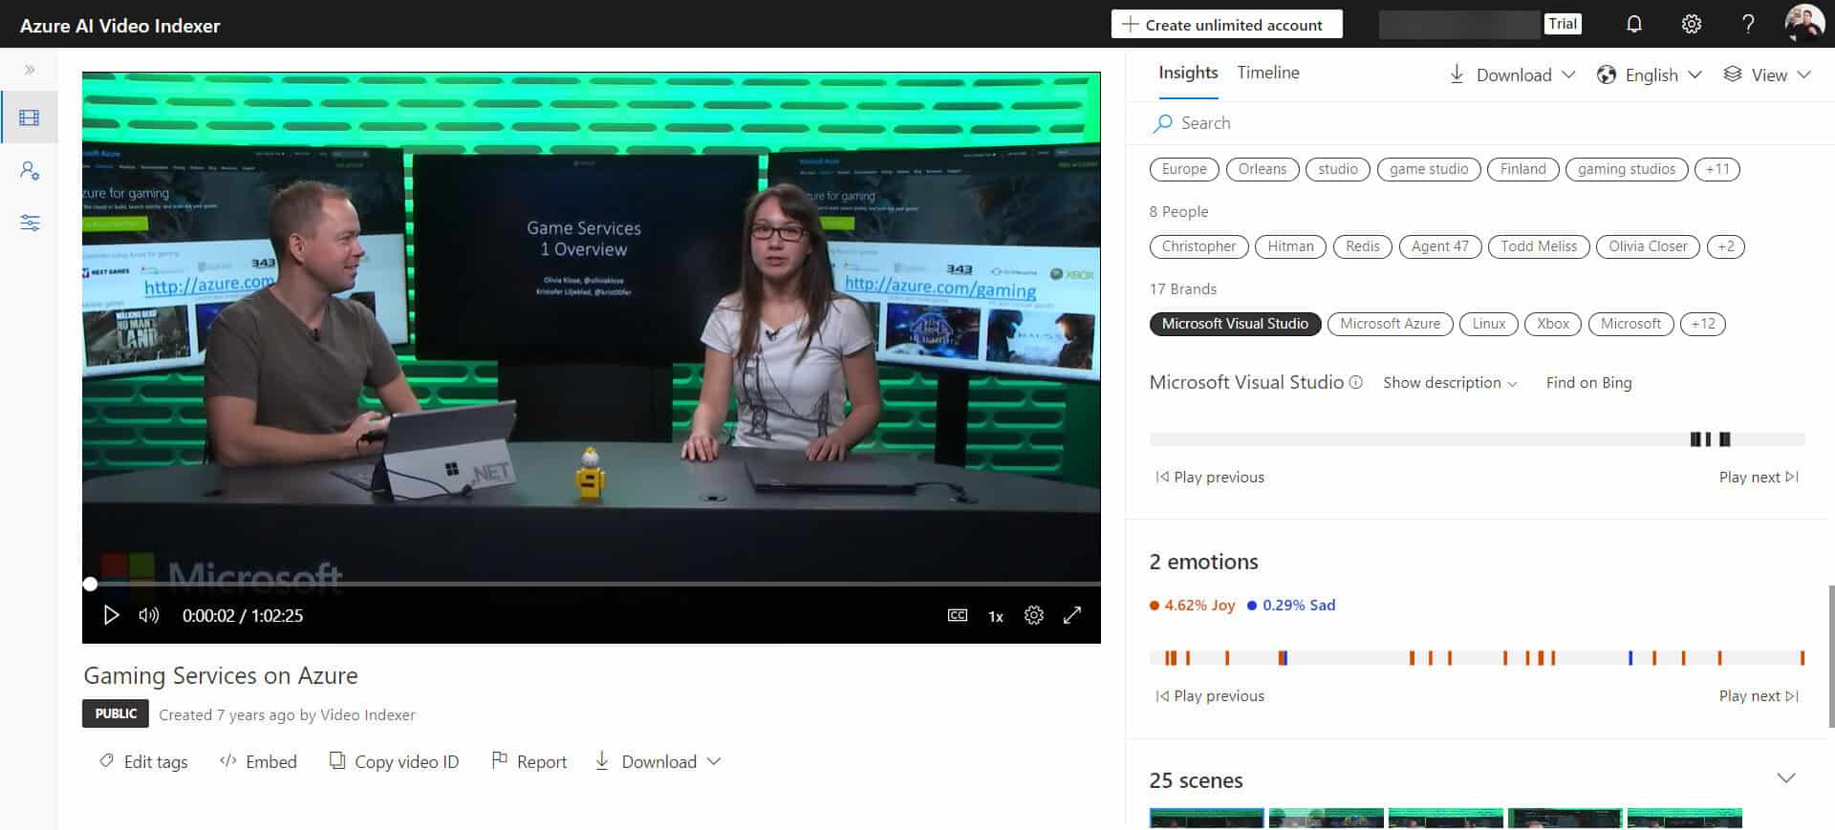The width and height of the screenshot is (1835, 830).
Task: Open the settings gear in header
Action: (1692, 25)
